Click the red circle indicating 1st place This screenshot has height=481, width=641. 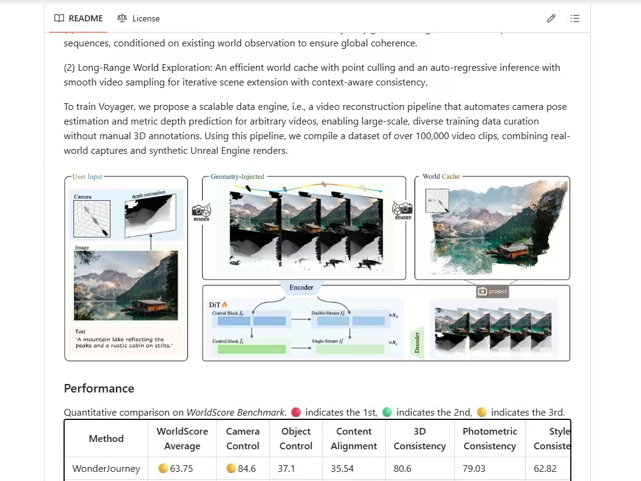(296, 412)
